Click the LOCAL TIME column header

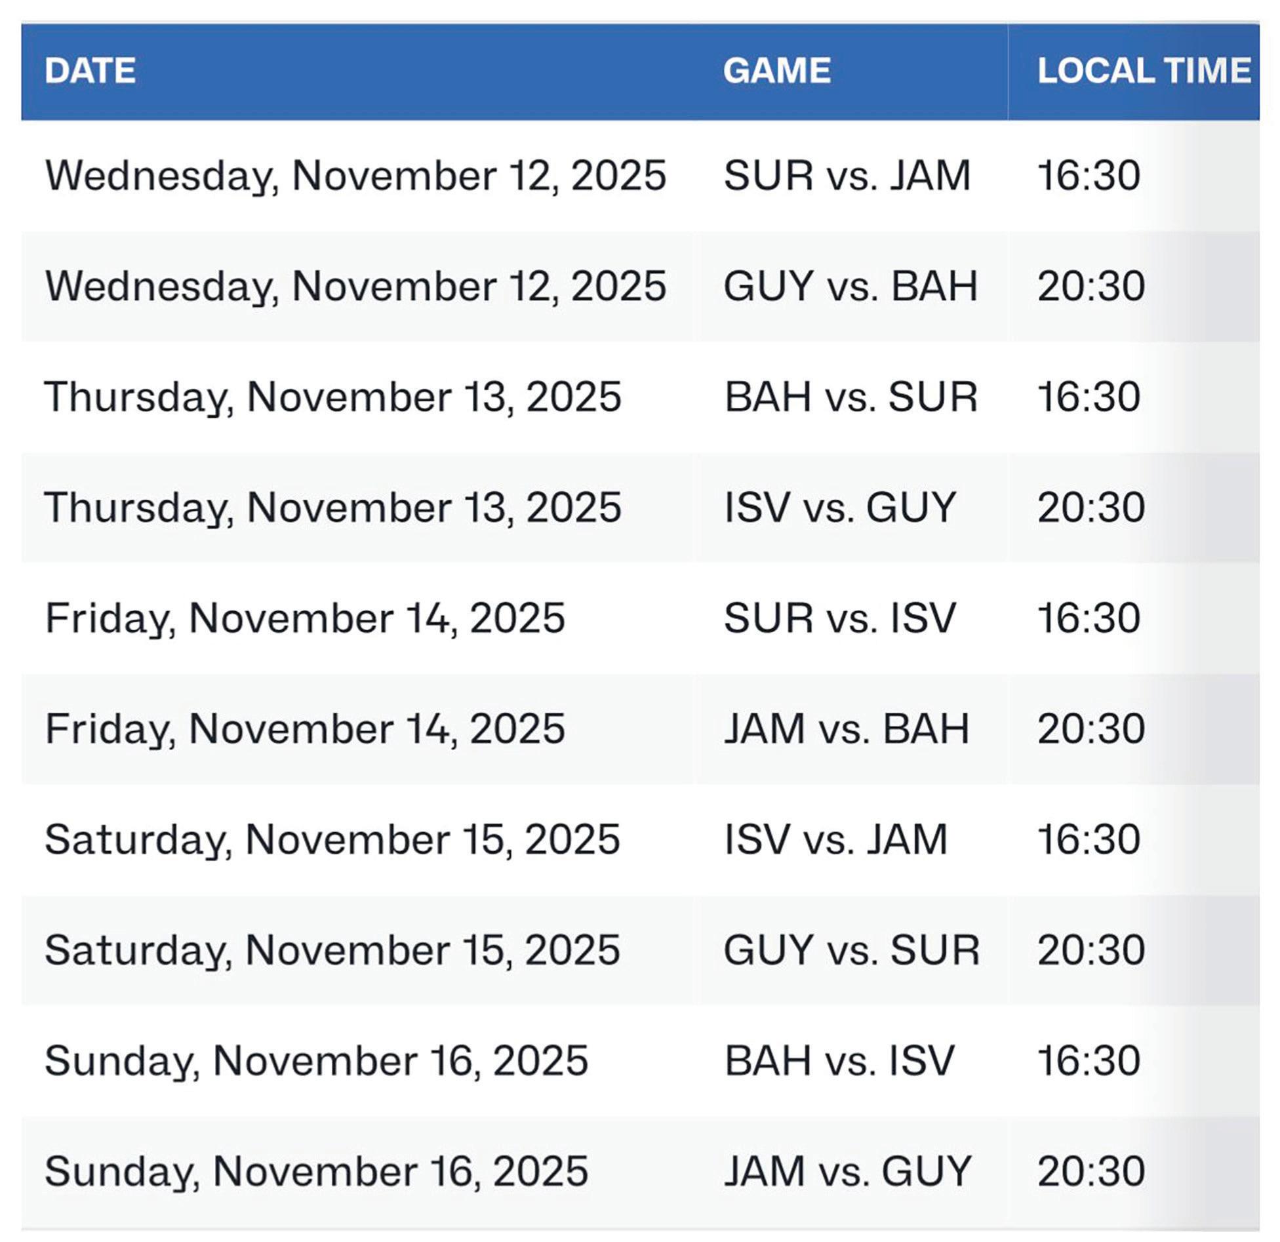click(1144, 70)
